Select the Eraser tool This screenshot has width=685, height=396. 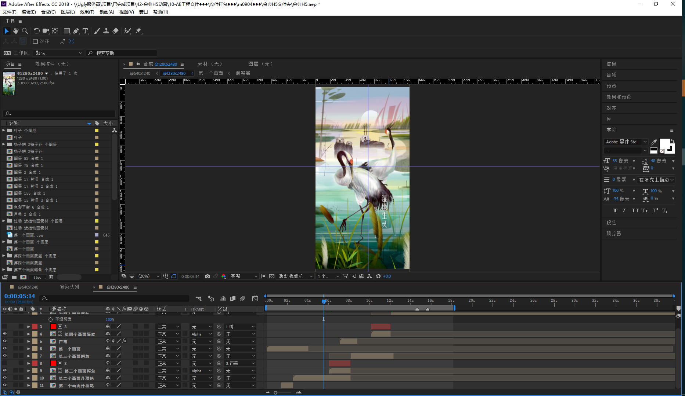pos(115,31)
